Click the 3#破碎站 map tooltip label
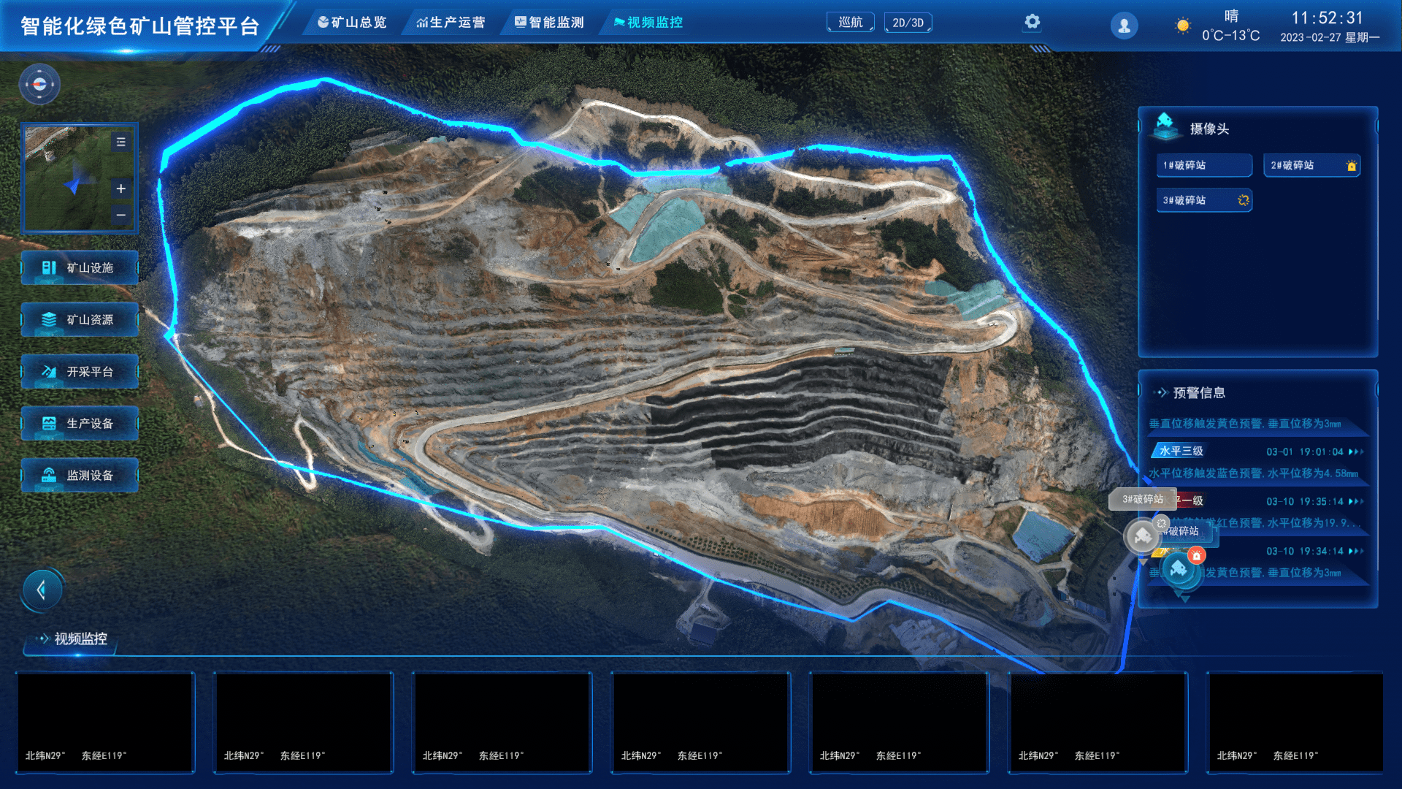Image resolution: width=1402 pixels, height=789 pixels. point(1143,499)
